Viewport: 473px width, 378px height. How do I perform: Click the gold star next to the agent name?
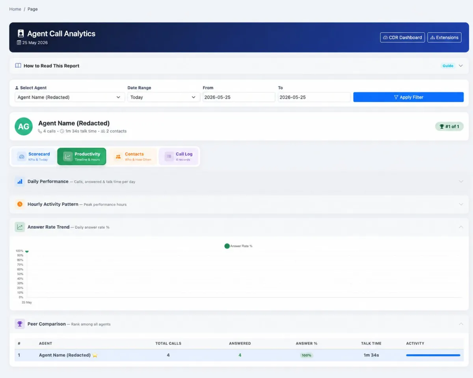pos(95,355)
